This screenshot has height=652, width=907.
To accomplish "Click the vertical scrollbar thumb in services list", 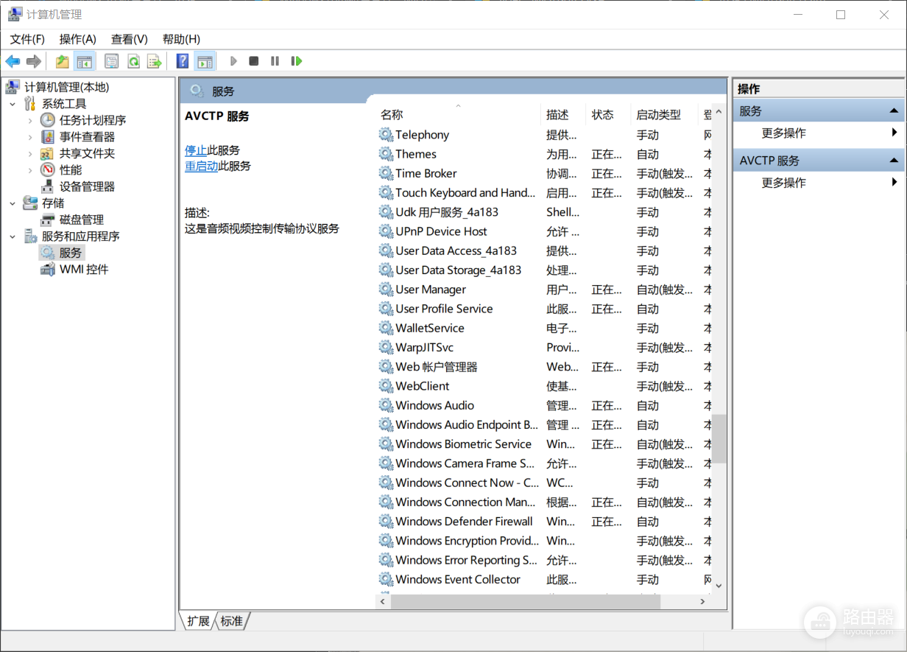I will (x=719, y=438).
